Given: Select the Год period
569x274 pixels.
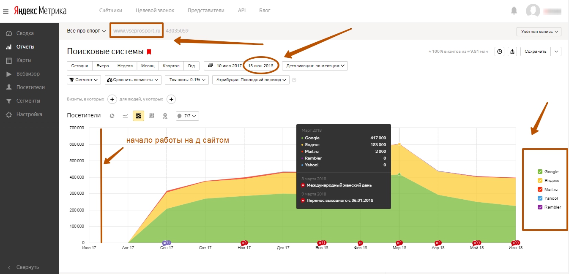Looking at the screenshot, I should pos(191,66).
